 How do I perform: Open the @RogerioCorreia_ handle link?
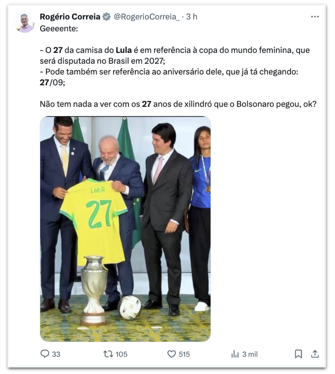tap(146, 17)
